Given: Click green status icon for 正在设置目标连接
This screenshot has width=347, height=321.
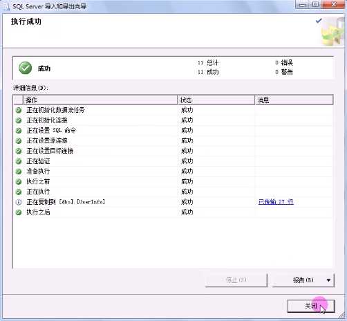Looking at the screenshot, I should [19, 151].
